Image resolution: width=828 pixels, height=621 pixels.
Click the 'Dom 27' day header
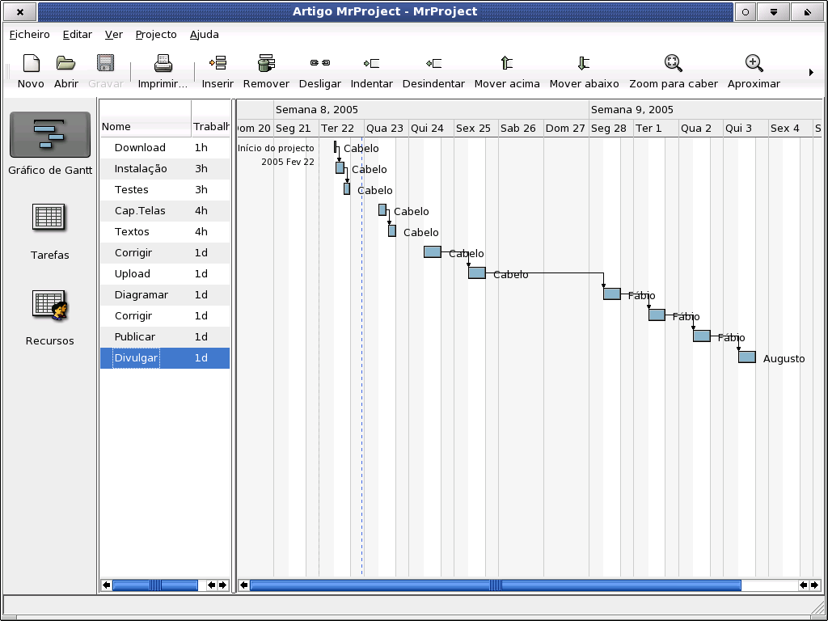tap(565, 129)
